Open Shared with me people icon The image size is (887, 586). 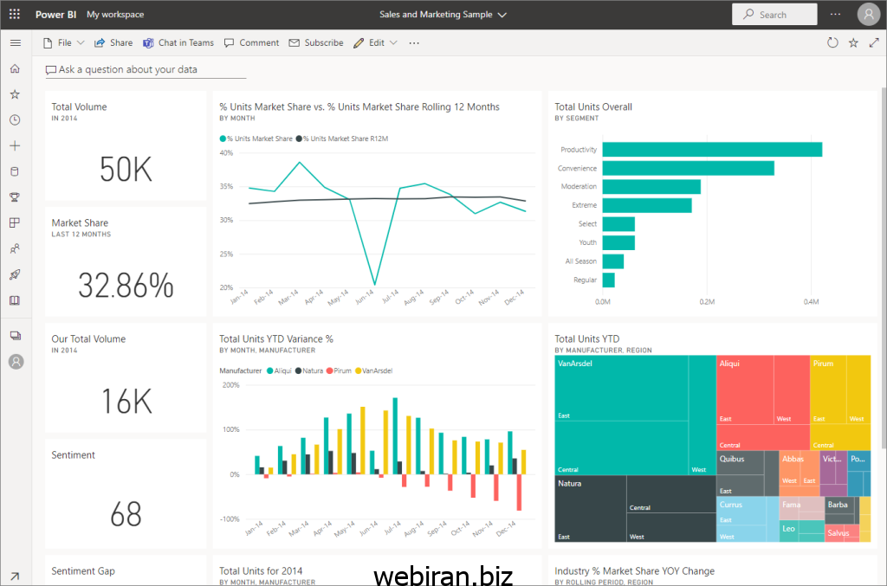tap(15, 249)
